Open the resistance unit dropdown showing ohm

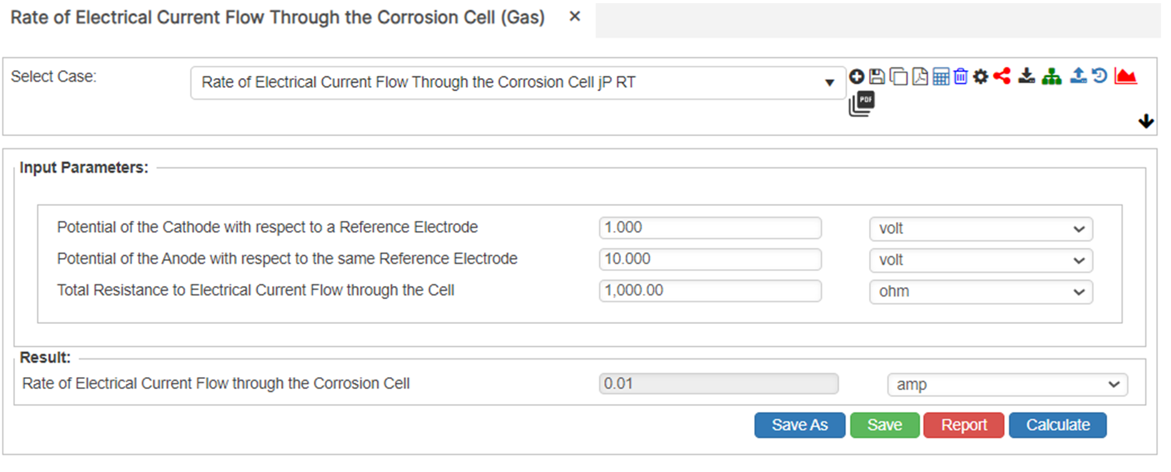[x=980, y=292]
